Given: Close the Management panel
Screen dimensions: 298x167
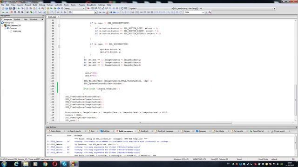Looking at the screenshot, I should click(43, 15).
